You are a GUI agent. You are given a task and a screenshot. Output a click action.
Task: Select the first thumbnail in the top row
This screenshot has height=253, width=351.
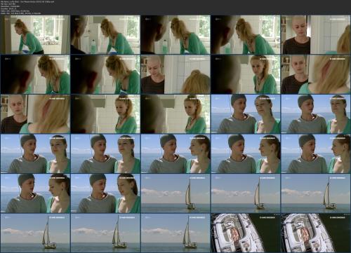(x=35, y=34)
